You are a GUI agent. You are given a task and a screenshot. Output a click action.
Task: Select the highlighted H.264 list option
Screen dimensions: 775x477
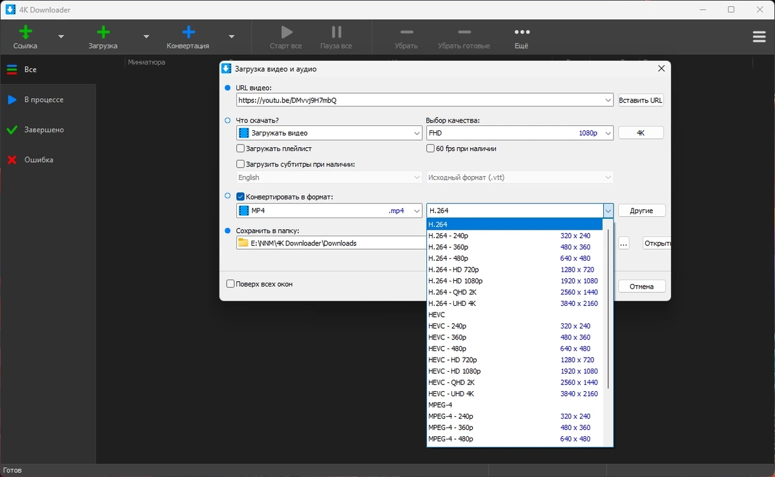[515, 224]
